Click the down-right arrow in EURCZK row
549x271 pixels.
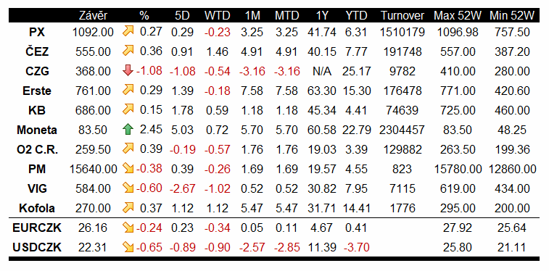click(128, 228)
